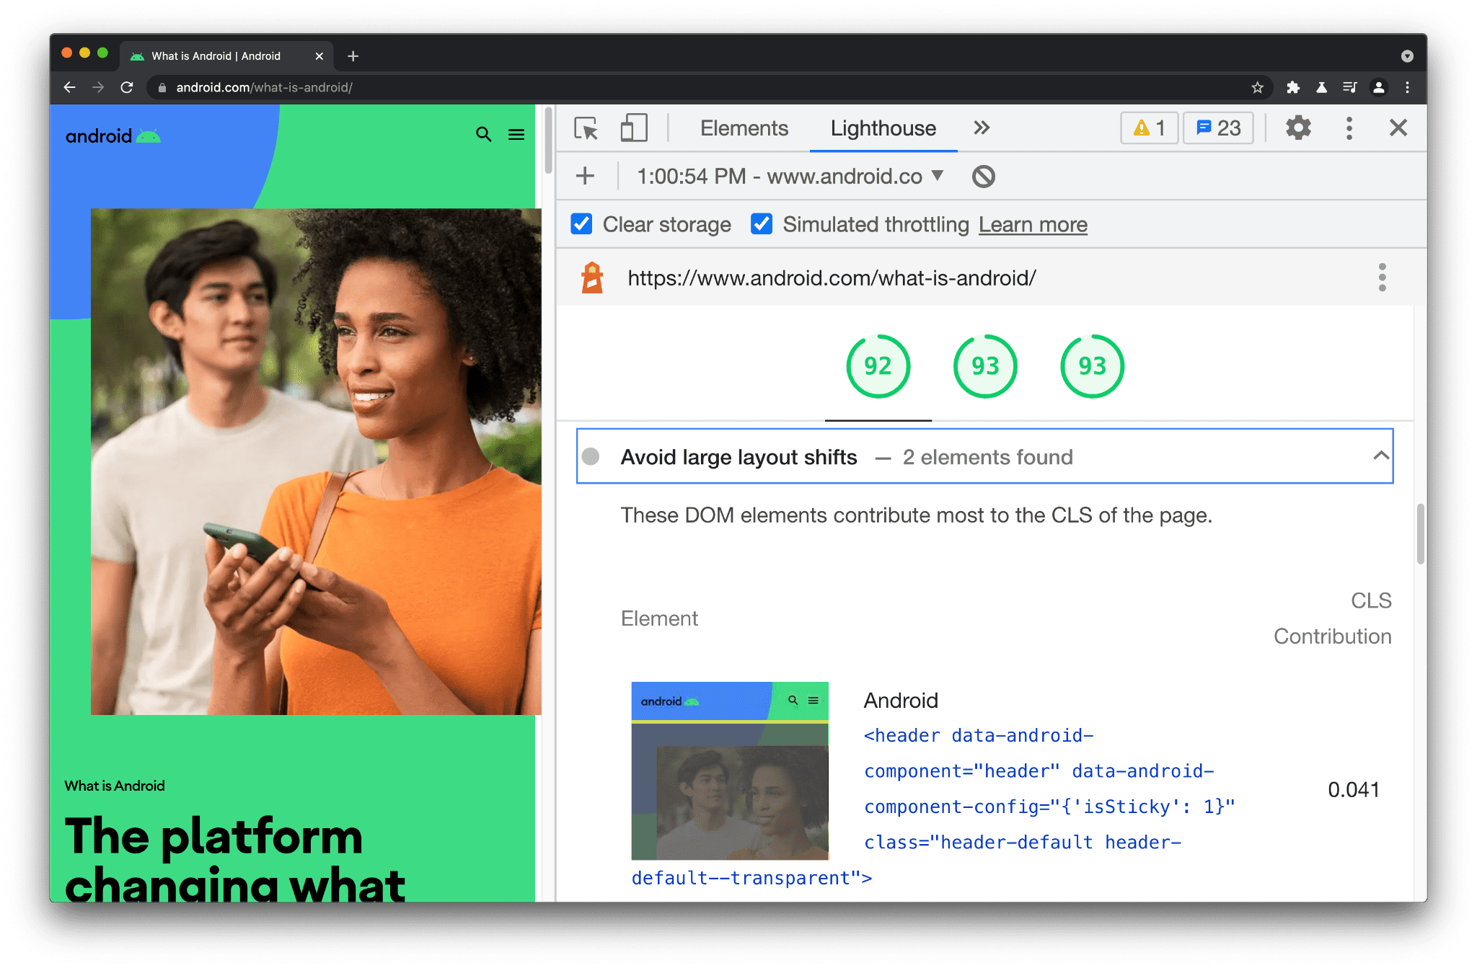The height and width of the screenshot is (968, 1477).
Task: Click the DevTools more options icon
Action: click(1349, 128)
